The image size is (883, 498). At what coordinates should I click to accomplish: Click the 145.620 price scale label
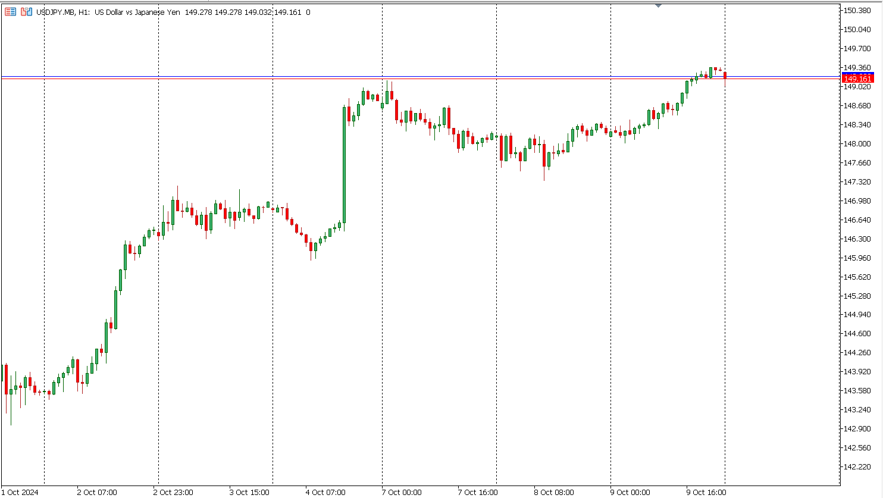[857, 277]
